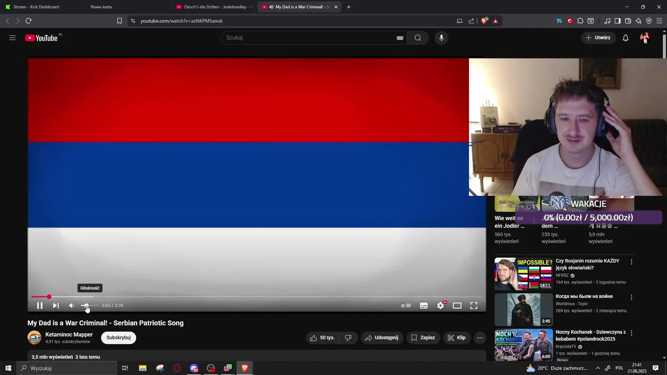
Task: Open Brave VPN shield icon
Action: point(649,21)
